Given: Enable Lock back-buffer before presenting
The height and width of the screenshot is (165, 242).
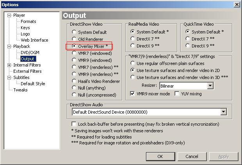Looking at the screenshot, I should pyautogui.click(x=74, y=124).
